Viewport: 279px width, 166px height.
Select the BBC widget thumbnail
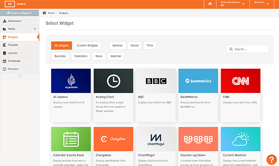click(156, 81)
